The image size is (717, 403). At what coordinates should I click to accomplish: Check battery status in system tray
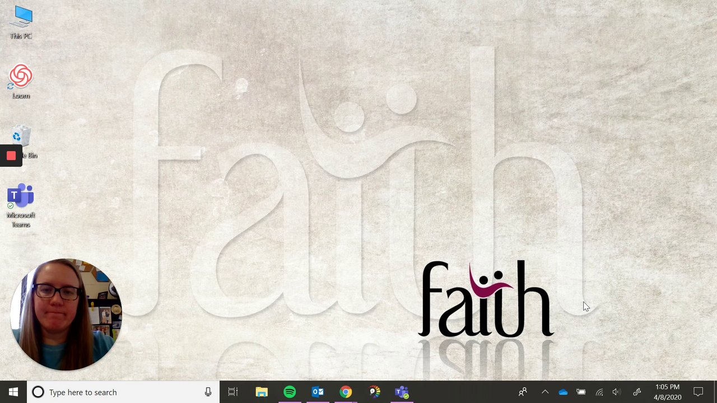coord(581,392)
